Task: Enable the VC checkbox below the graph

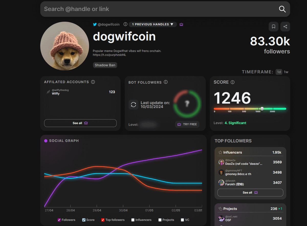Action: pos(182,220)
